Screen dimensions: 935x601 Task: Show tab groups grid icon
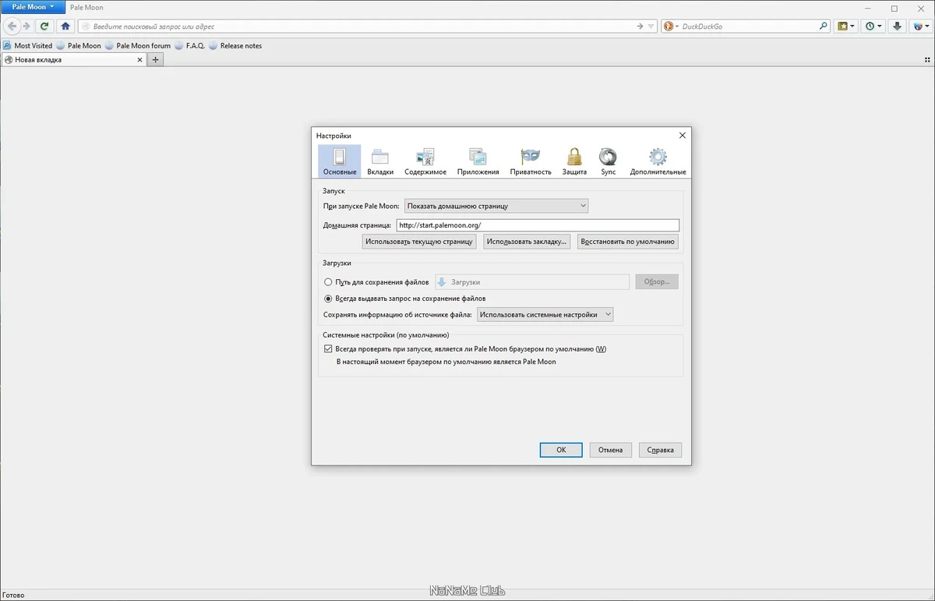point(927,60)
